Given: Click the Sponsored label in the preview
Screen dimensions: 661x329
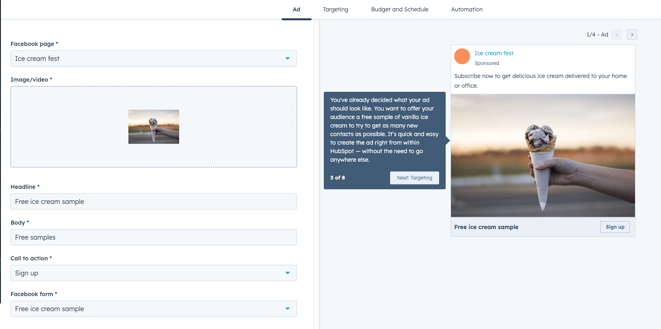Looking at the screenshot, I should tap(487, 63).
